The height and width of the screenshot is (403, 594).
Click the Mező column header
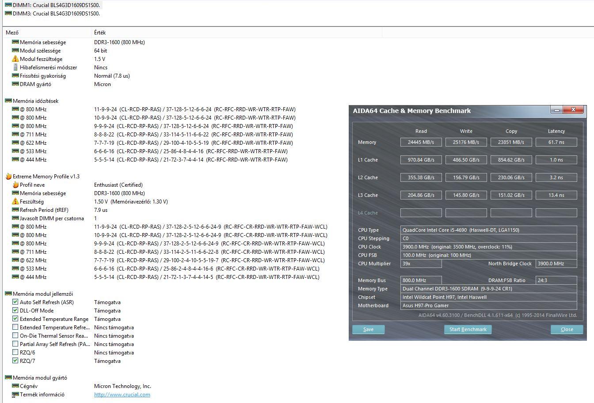click(x=47, y=32)
